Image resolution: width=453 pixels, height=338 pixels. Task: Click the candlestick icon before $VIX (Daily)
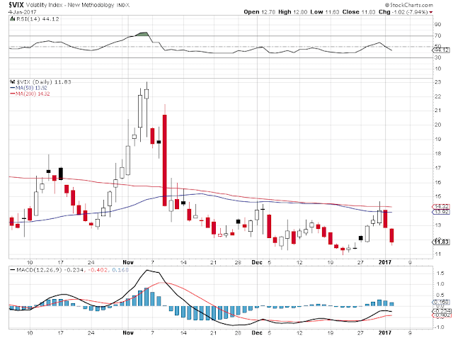(x=12, y=81)
